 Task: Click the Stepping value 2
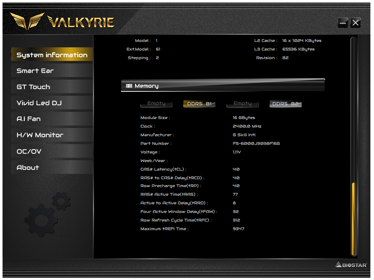157,58
